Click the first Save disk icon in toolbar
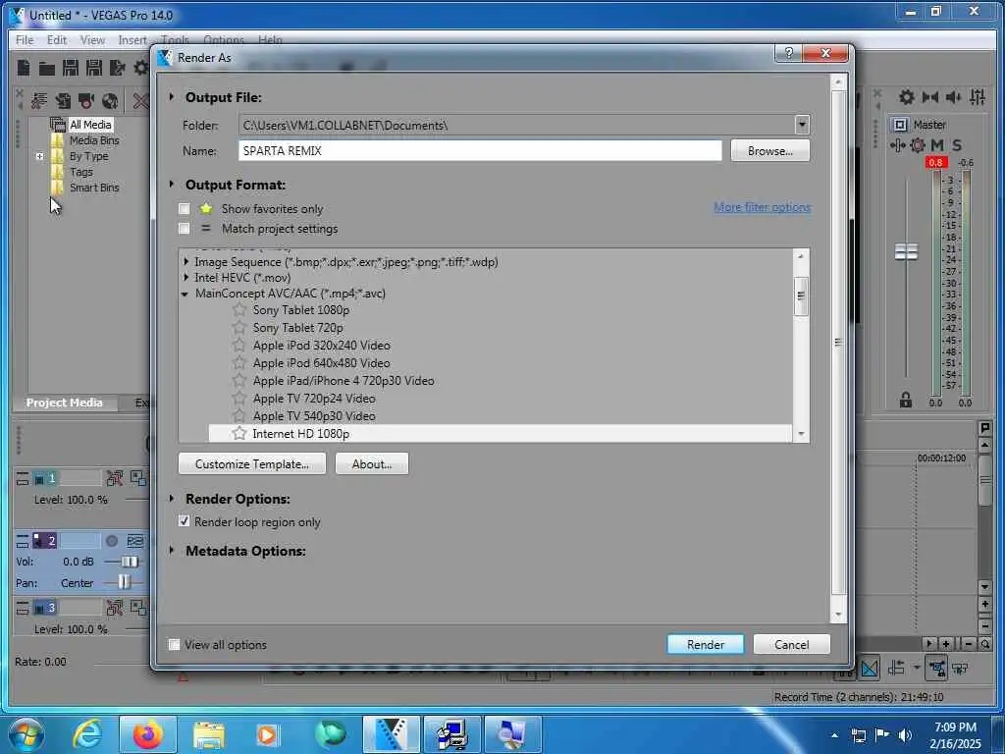Image resolution: width=1005 pixels, height=754 pixels. (x=71, y=68)
